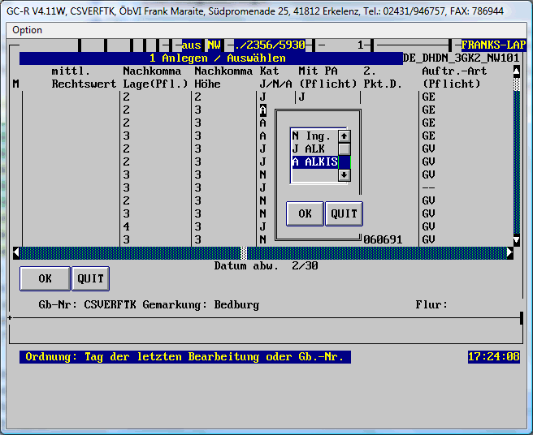
Task: Click the 'Gb-Nr: CSVERFTK' field
Action: 87,304
